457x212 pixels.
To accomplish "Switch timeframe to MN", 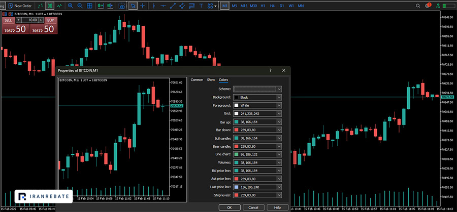I will coord(301,6).
